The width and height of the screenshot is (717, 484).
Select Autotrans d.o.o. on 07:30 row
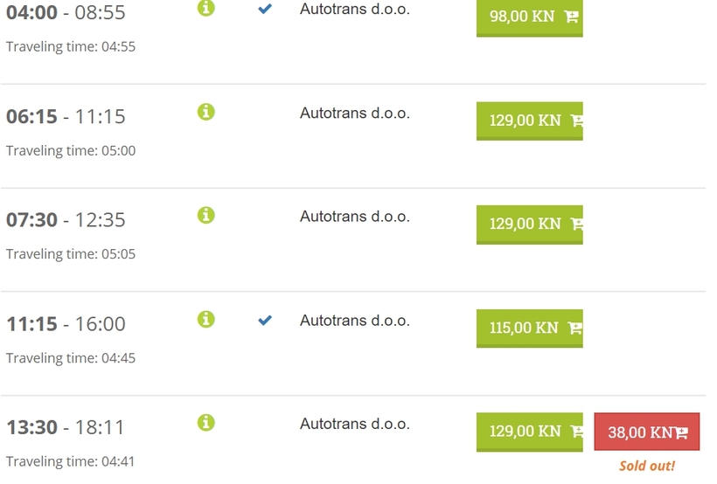click(355, 216)
